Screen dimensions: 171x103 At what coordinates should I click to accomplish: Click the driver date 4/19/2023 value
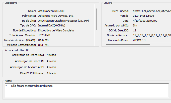click(145, 21)
